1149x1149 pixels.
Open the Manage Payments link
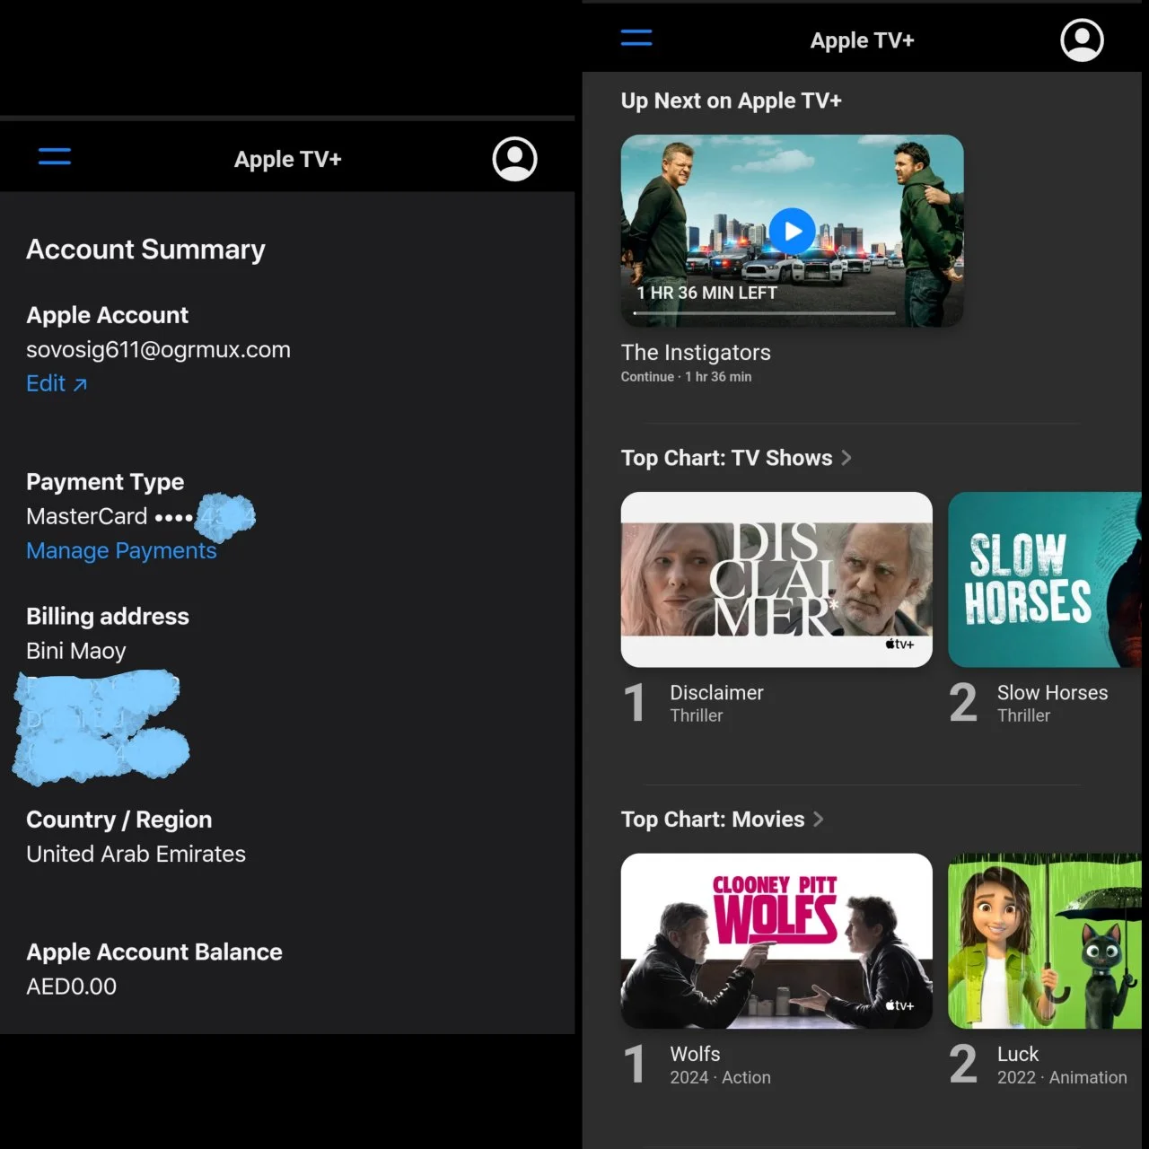[x=121, y=550]
